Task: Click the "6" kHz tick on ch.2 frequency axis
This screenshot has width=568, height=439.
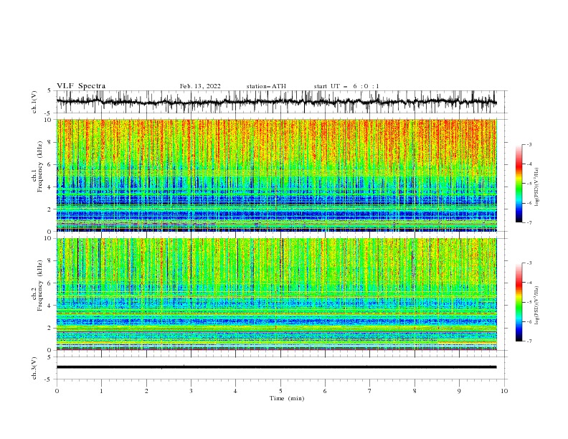Action: pyautogui.click(x=50, y=283)
